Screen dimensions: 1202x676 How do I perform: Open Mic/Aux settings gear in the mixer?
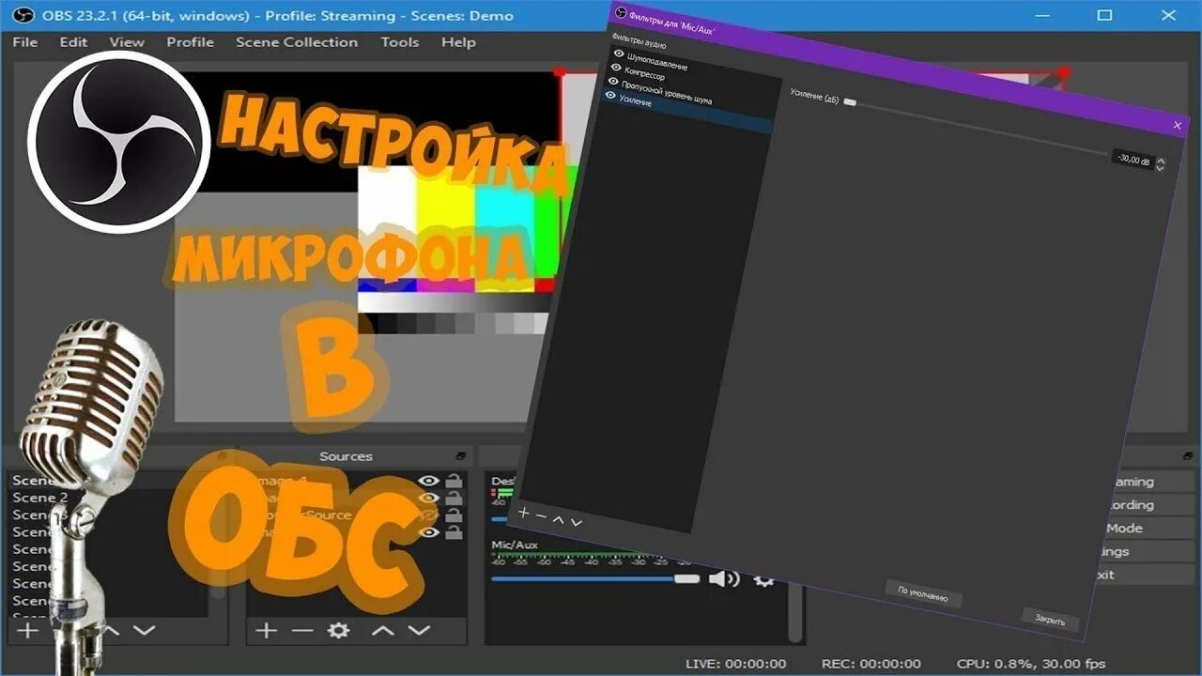[x=764, y=580]
